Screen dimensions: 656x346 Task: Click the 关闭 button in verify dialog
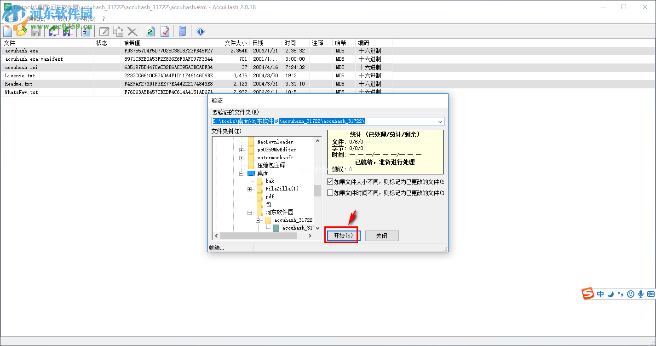click(382, 236)
